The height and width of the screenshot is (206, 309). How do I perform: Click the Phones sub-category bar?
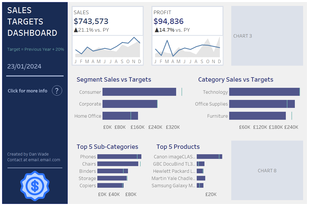(x=119, y=157)
